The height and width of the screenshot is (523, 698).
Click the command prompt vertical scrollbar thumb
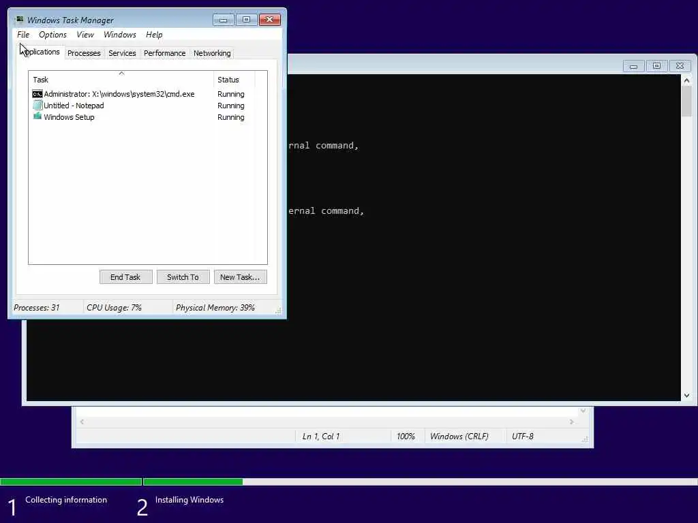(686, 101)
